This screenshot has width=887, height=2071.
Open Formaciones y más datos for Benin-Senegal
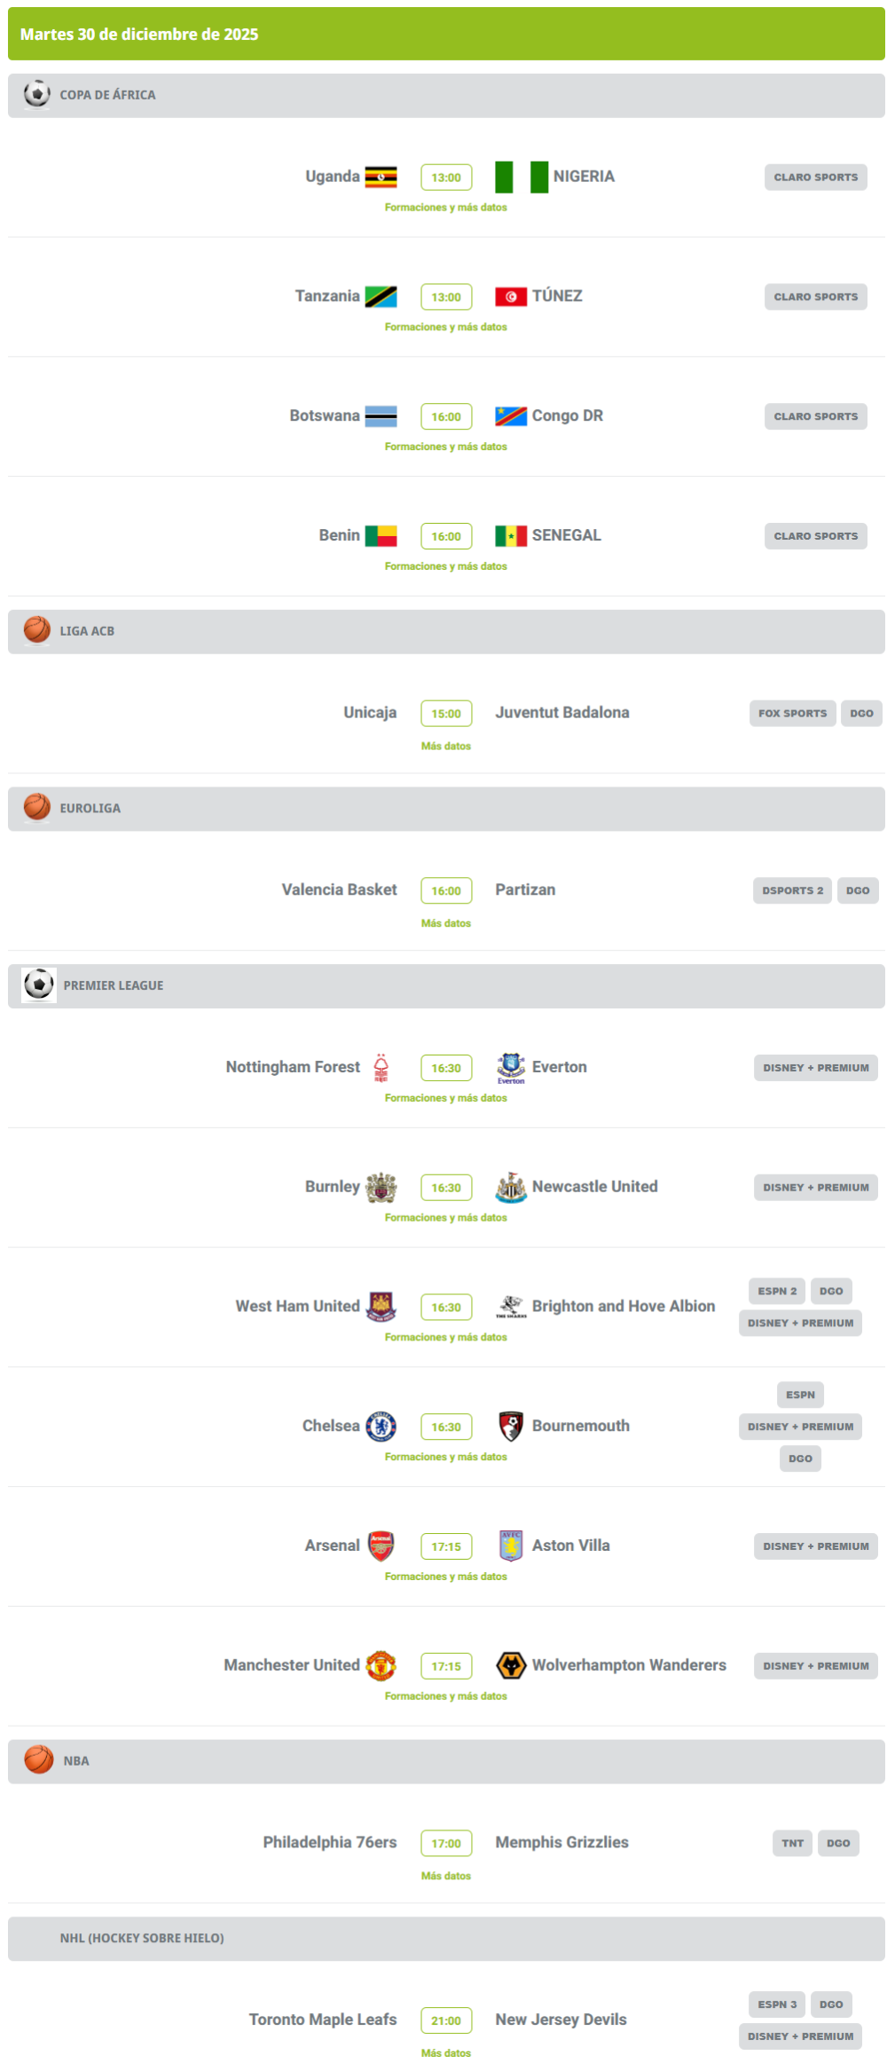446,566
